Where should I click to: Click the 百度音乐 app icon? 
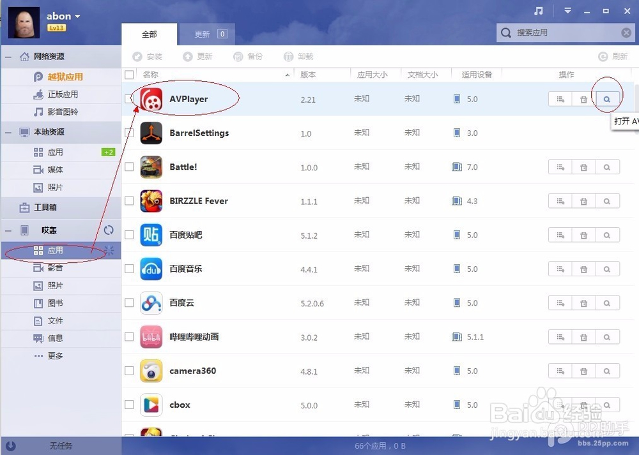[x=151, y=269]
